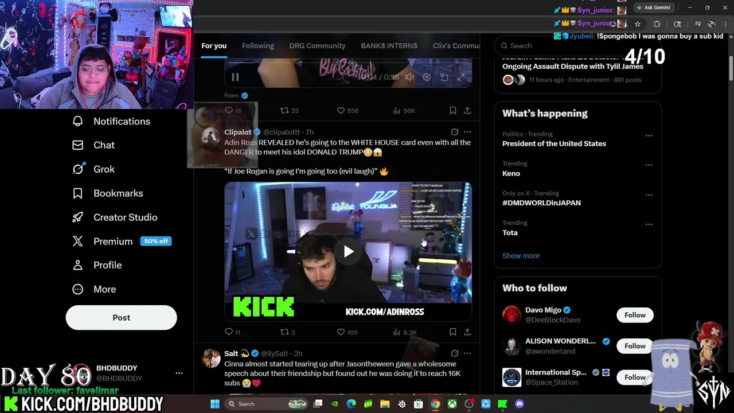Bookmark Clipalot's Adin Ross post
Viewport: 734px width, 413px height.
point(452,332)
